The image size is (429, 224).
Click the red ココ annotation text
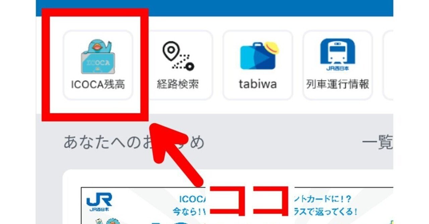[x=249, y=200]
